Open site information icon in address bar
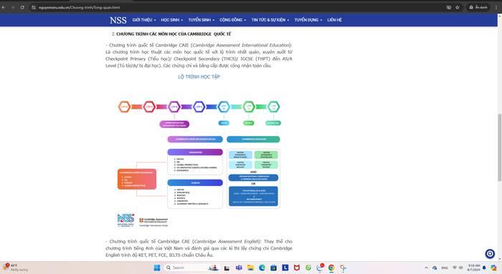Viewport: 502px width, 274px height. (34, 7)
